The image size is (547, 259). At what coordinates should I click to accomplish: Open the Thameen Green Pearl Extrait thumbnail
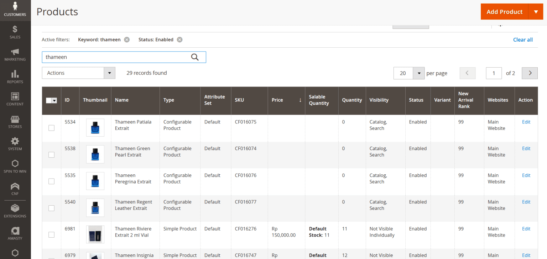tap(95, 154)
